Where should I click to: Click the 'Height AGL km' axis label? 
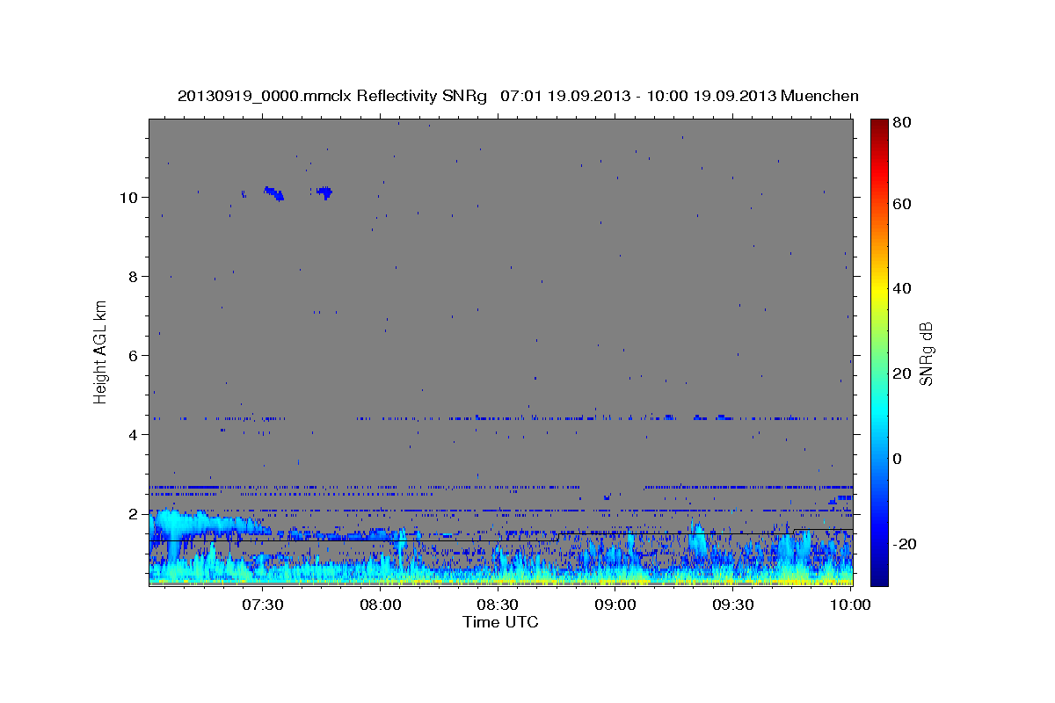(101, 351)
